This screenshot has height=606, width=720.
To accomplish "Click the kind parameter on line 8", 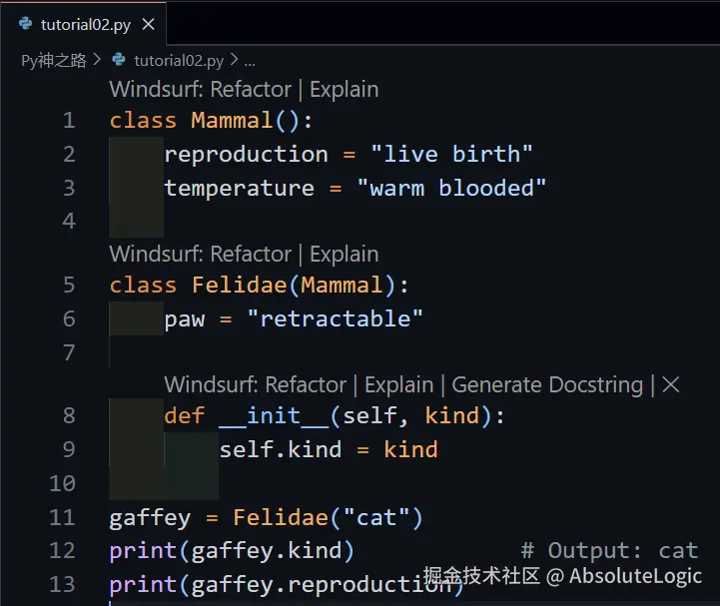I will coord(451,416).
